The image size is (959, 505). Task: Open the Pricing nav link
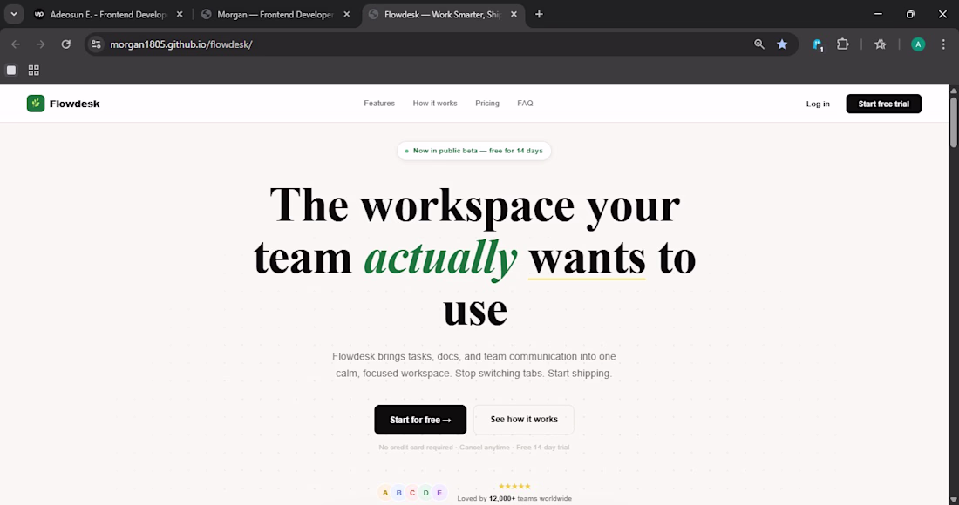pyautogui.click(x=487, y=104)
